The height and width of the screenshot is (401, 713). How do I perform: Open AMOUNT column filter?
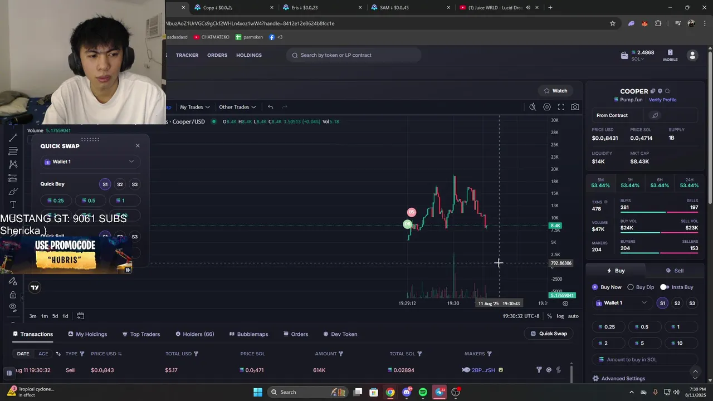click(x=341, y=354)
